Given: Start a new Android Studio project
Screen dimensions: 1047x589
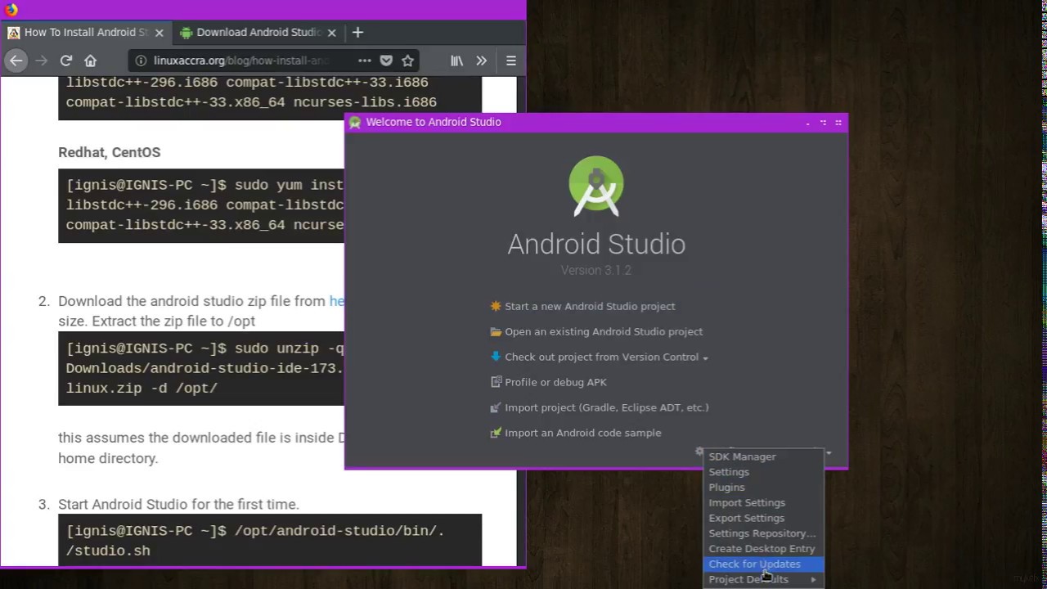Looking at the screenshot, I should click(590, 306).
